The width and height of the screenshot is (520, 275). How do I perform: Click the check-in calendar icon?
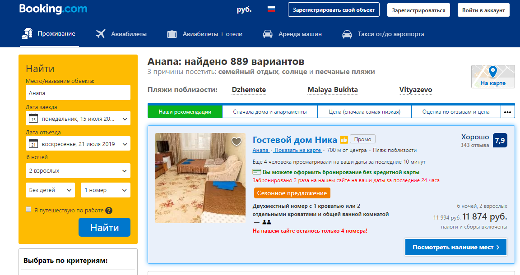pos(33,118)
